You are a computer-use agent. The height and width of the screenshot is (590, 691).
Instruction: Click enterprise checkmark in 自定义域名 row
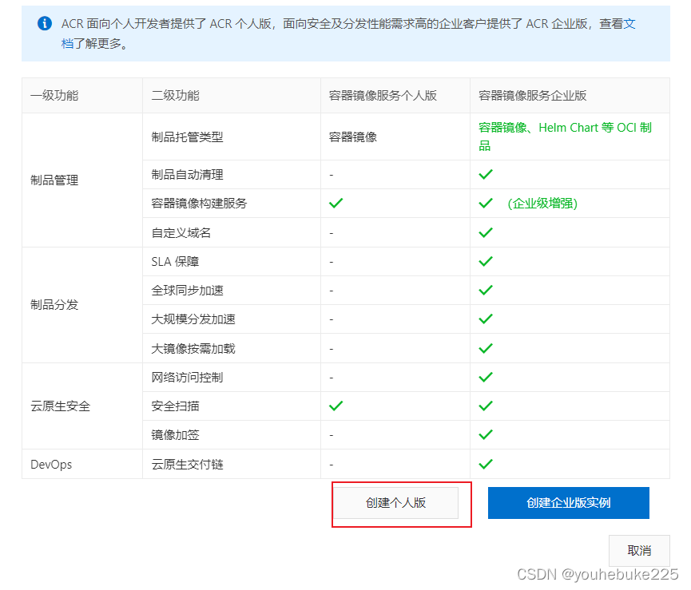486,233
